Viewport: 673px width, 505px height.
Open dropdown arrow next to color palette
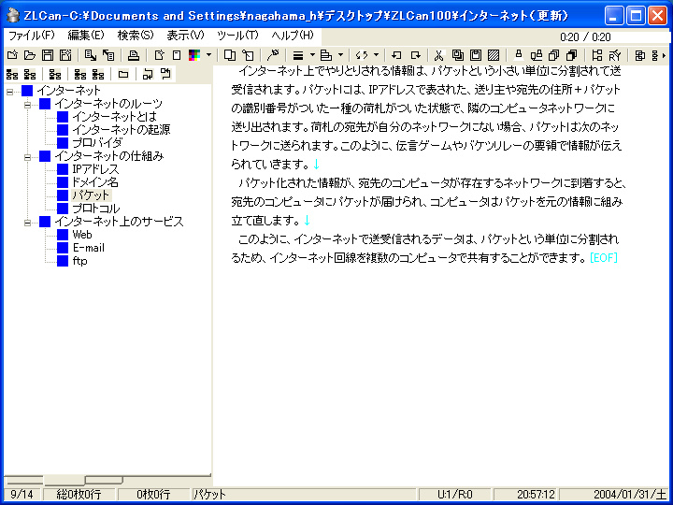click(208, 55)
